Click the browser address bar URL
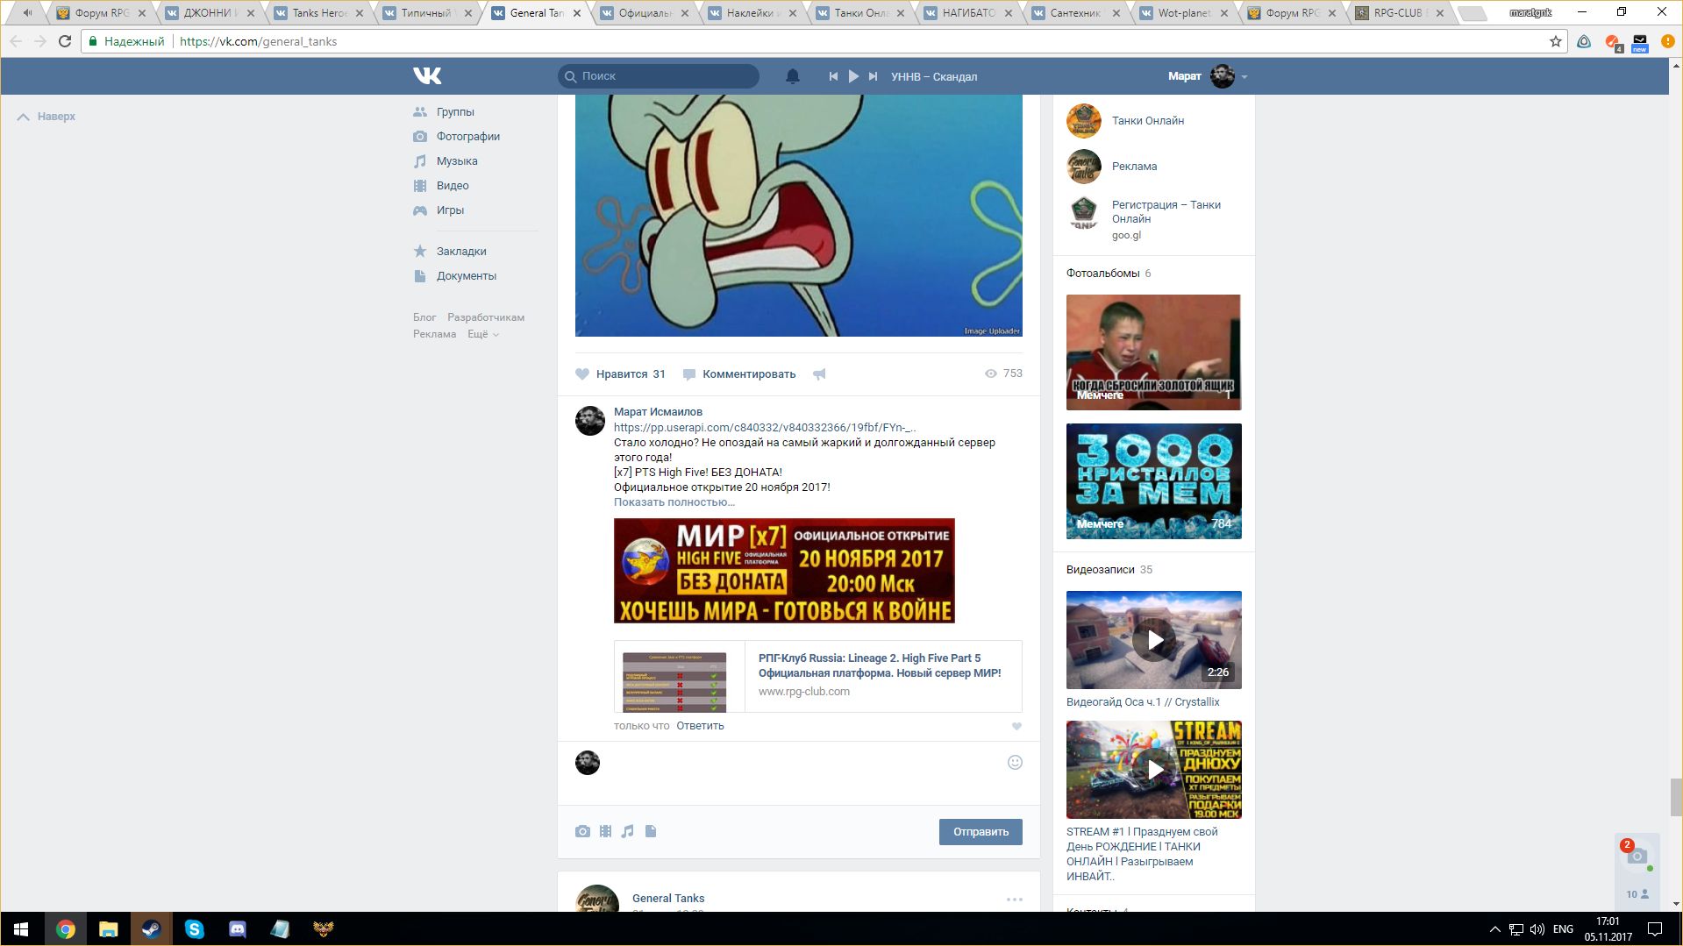 258,41
